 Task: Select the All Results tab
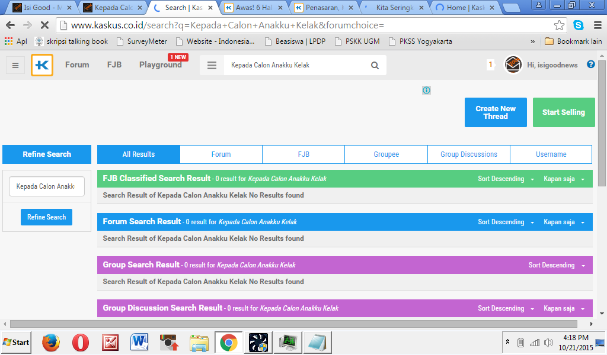(x=139, y=154)
